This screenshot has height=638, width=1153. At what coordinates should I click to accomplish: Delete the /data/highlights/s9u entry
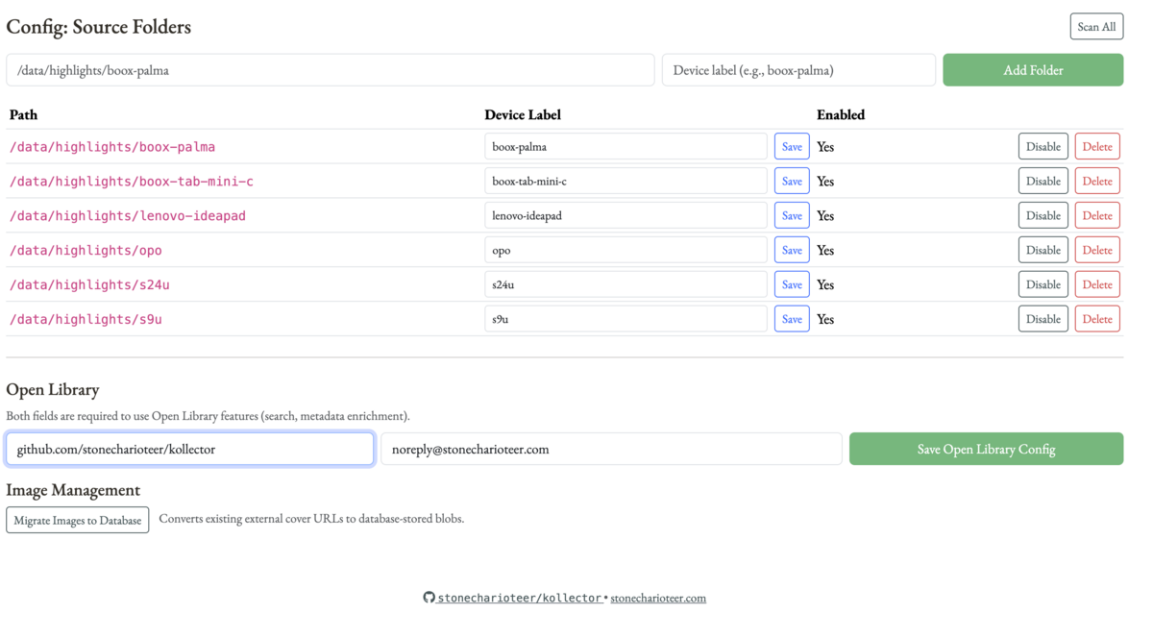coord(1096,318)
